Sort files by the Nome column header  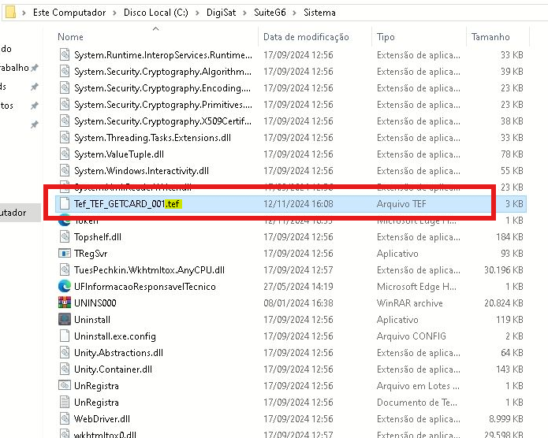tap(71, 37)
